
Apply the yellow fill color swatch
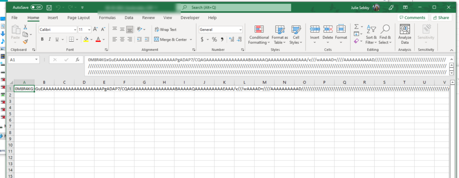(x=86, y=39)
